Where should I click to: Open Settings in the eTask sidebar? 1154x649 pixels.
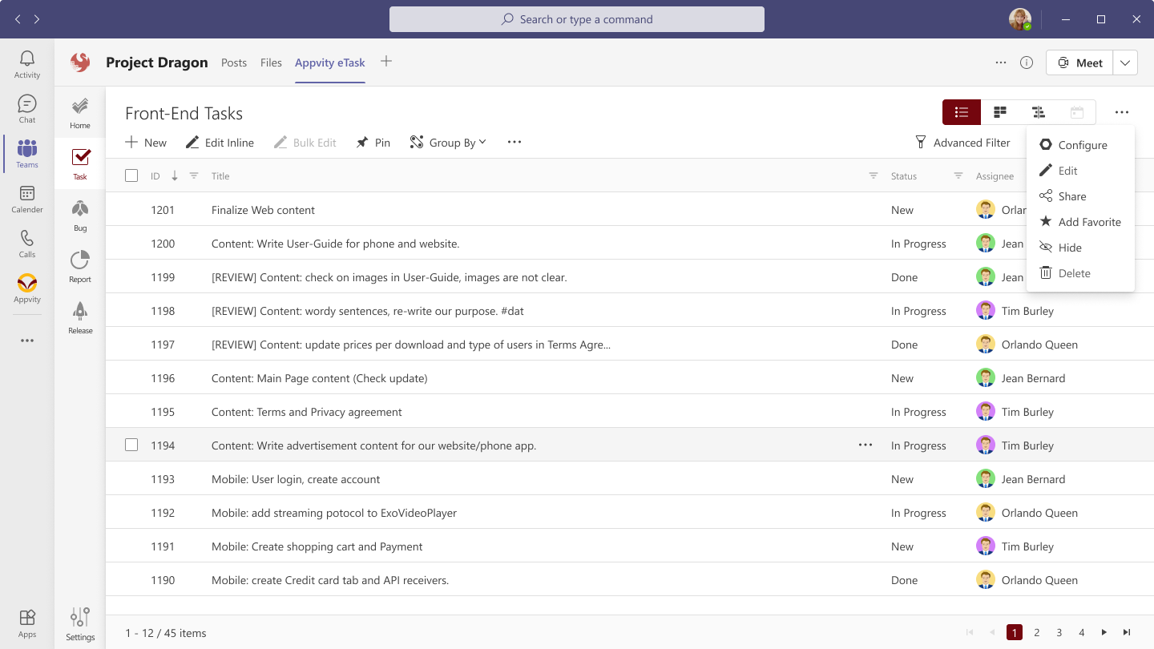click(x=80, y=623)
